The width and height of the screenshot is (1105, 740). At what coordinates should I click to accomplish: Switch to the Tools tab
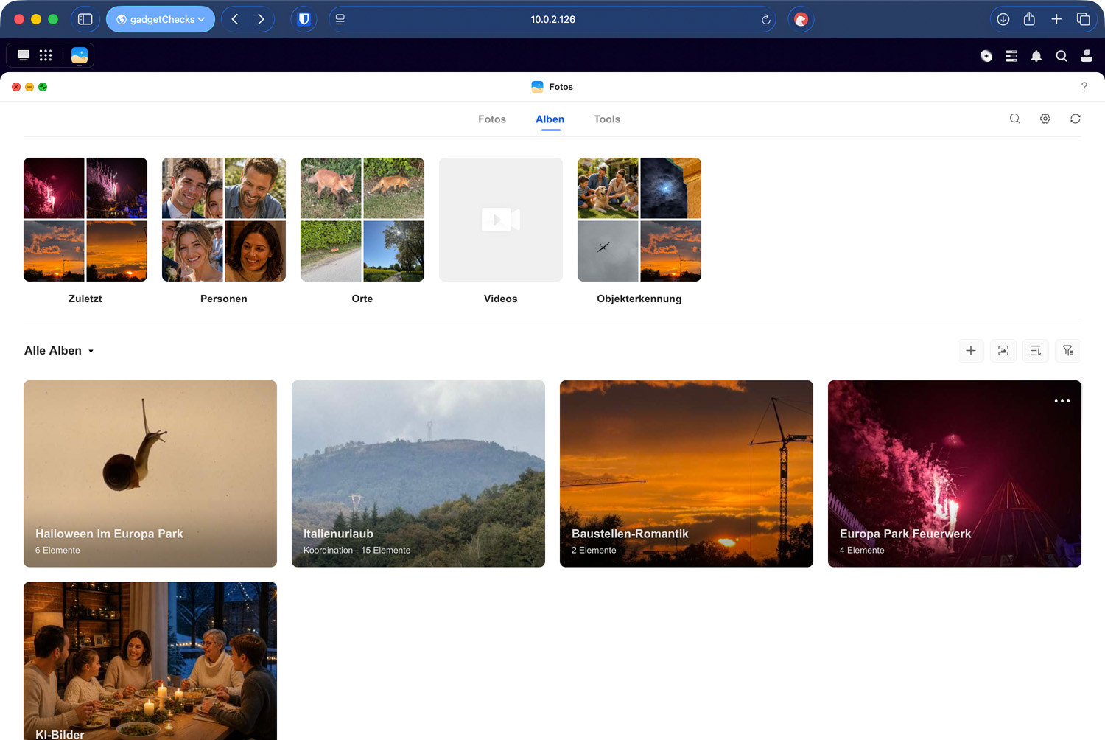pyautogui.click(x=607, y=119)
